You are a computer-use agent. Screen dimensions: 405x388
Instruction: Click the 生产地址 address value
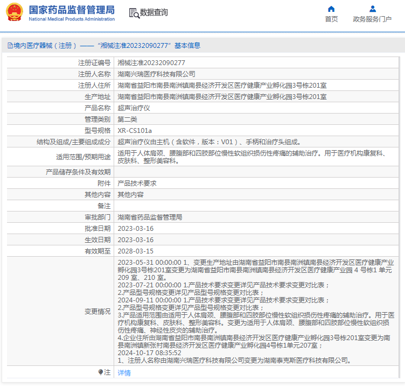point(222,97)
